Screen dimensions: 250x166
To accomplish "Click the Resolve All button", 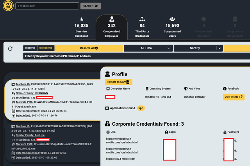I will 89,48.
